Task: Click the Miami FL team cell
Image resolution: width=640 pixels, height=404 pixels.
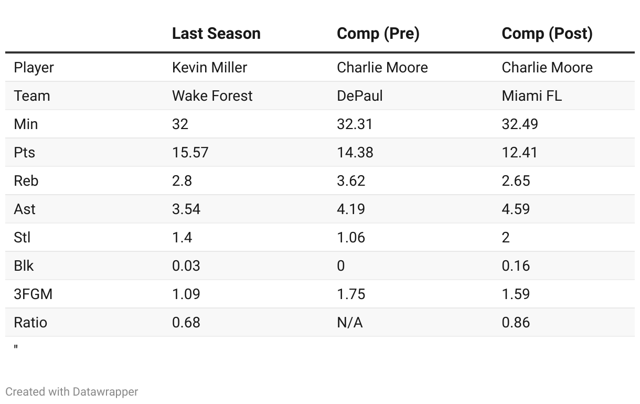Action: click(x=531, y=96)
